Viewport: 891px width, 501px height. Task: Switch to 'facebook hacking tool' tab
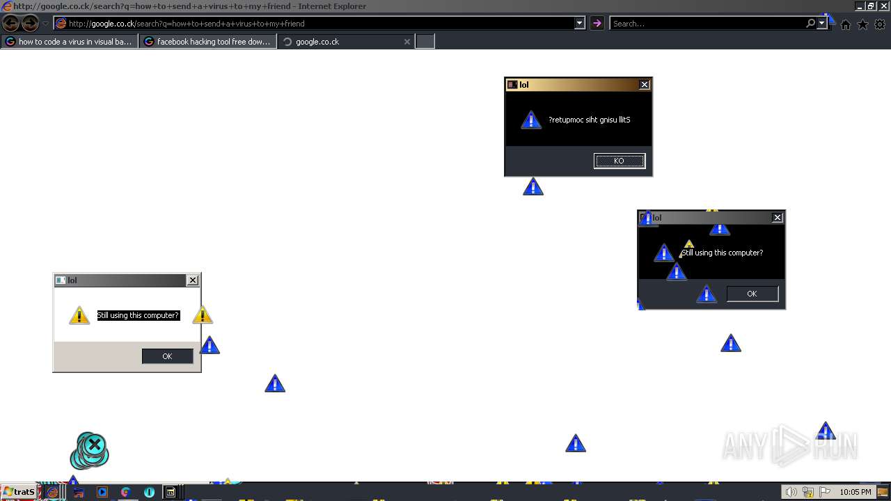coord(207,42)
